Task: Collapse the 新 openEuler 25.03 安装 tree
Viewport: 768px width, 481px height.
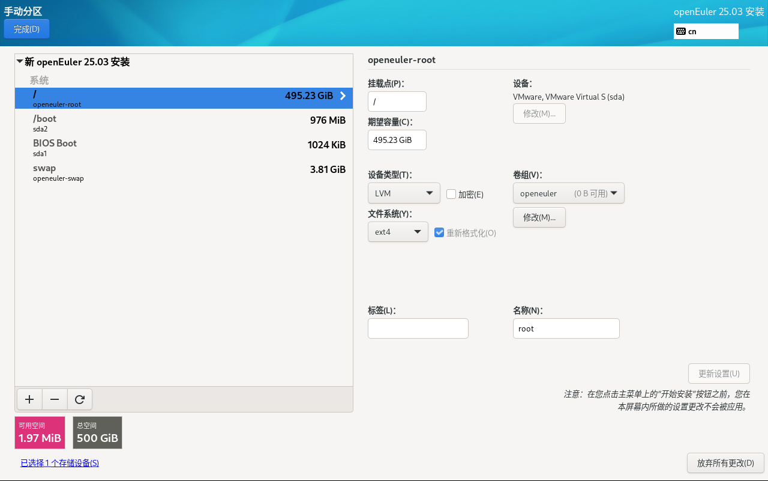Action: (x=20, y=61)
